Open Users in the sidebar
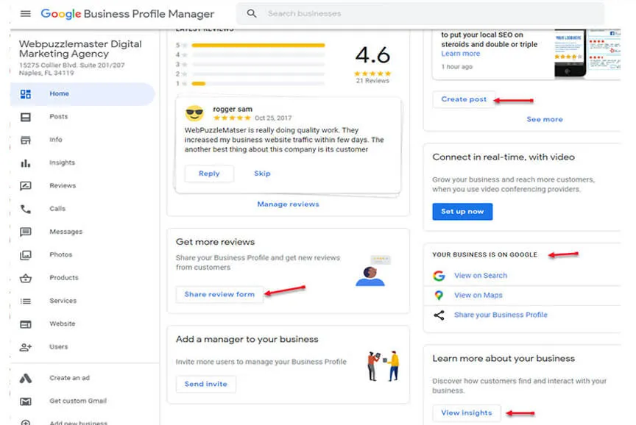The width and height of the screenshot is (636, 425). pyautogui.click(x=82, y=347)
